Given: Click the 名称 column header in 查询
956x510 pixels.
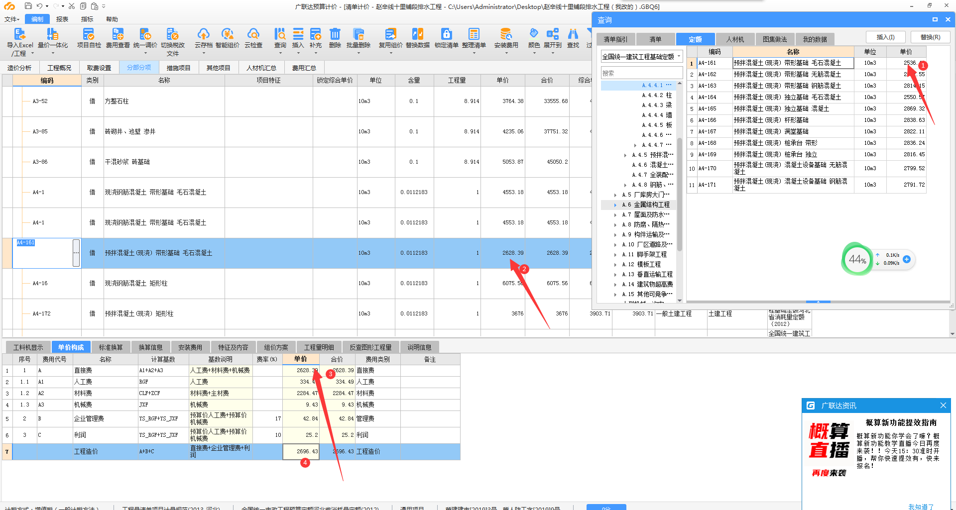Looking at the screenshot, I should pyautogui.click(x=793, y=52).
